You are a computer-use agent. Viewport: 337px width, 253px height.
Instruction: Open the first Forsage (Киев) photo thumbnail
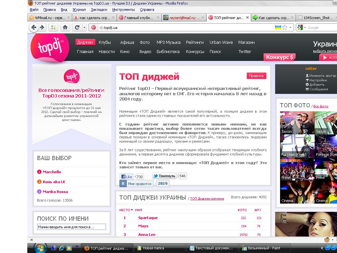(x=297, y=146)
